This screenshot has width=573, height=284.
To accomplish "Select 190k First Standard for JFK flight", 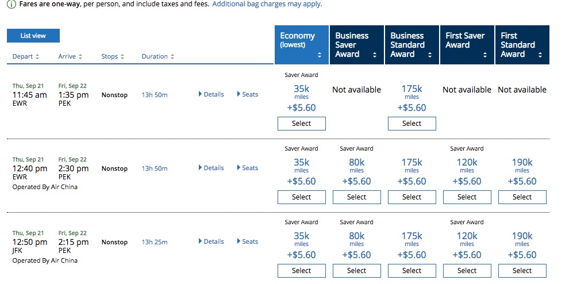I will pos(522,270).
